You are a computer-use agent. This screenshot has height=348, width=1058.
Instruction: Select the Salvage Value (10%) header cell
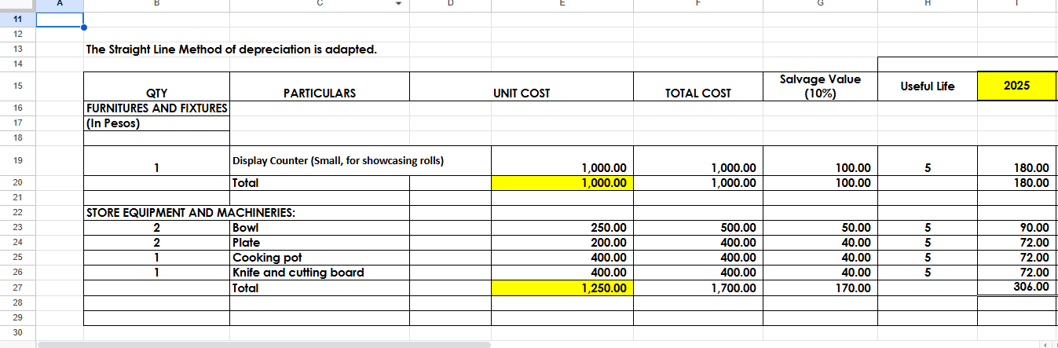coord(820,86)
